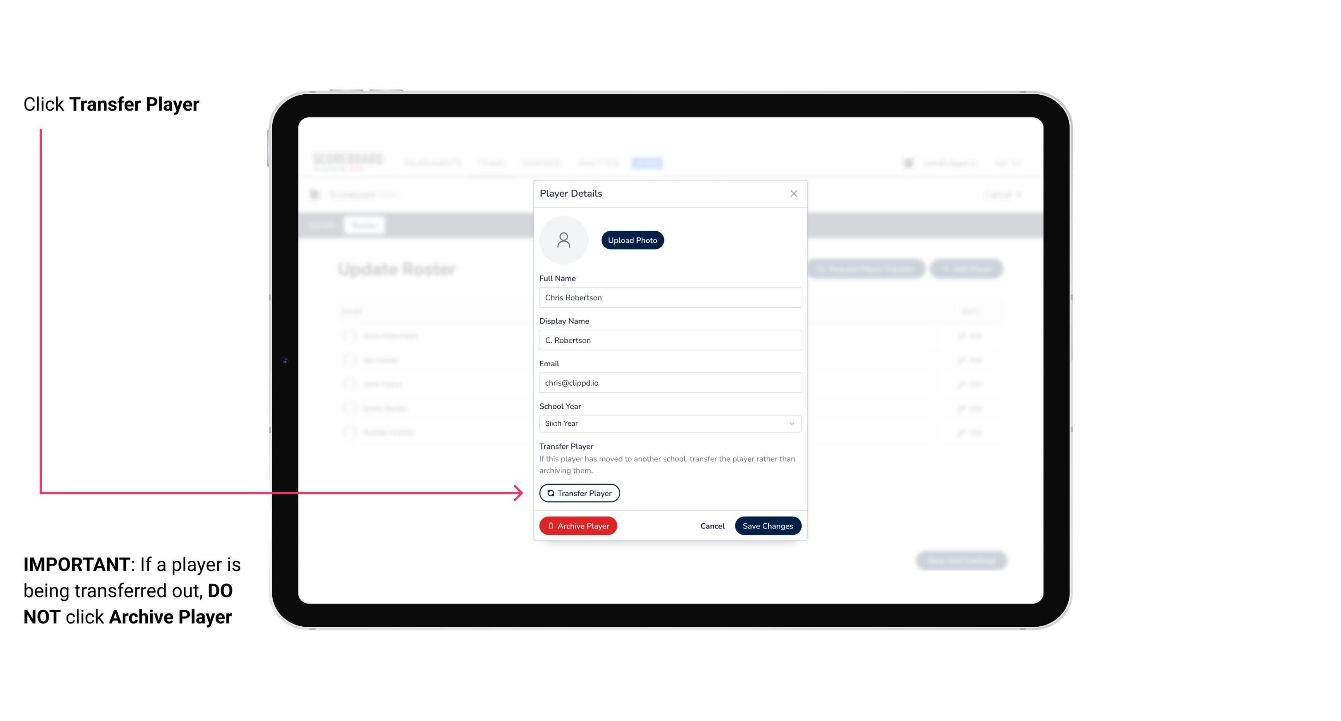Click the refresh icon on Transfer Player

[549, 492]
